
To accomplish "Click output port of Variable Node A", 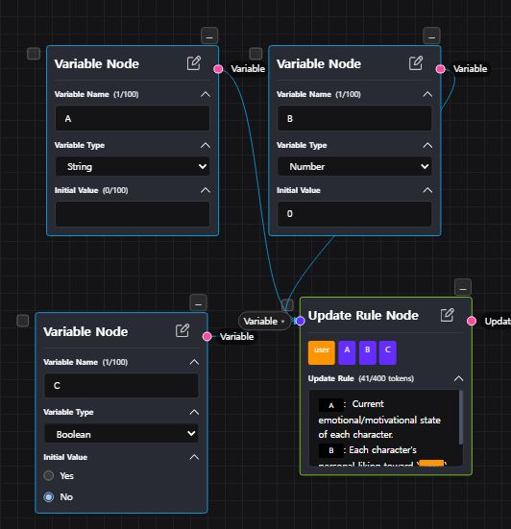I will tap(218, 69).
